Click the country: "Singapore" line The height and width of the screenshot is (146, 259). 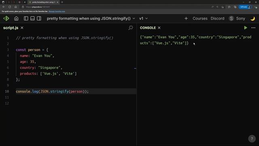tap(41, 68)
